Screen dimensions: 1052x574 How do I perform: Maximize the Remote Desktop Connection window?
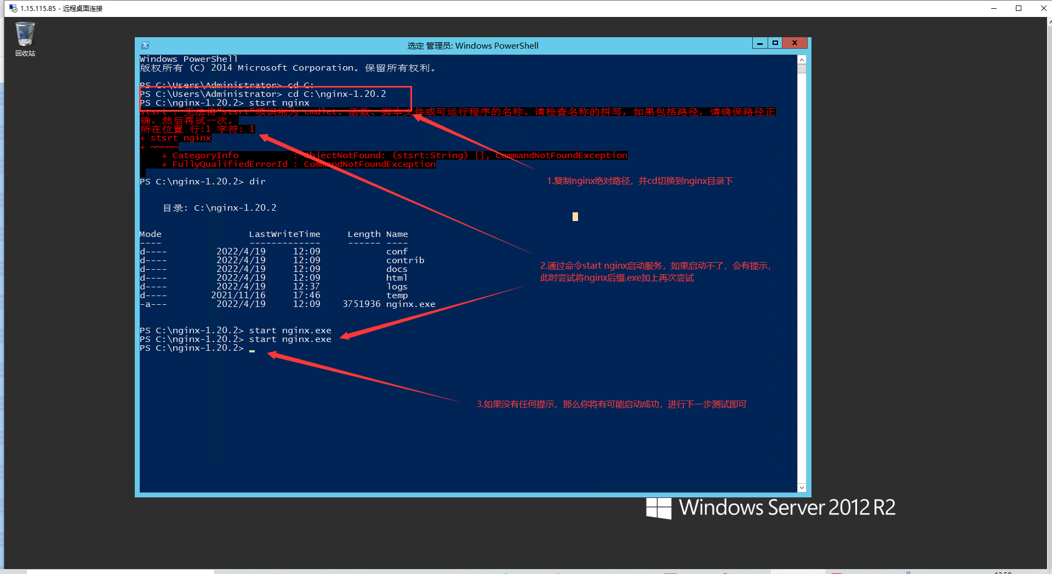click(1019, 8)
